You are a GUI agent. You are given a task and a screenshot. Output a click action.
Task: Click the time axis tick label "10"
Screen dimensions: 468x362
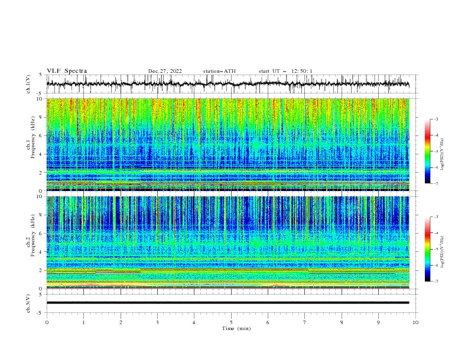point(415,322)
